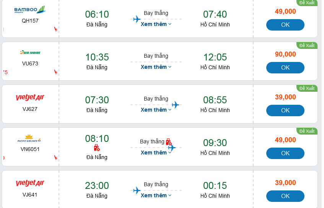Image resolution: width=324 pixels, height=208 pixels.
Task: Click the no-baggage icon under 08:10 departure
Action: coord(97,148)
